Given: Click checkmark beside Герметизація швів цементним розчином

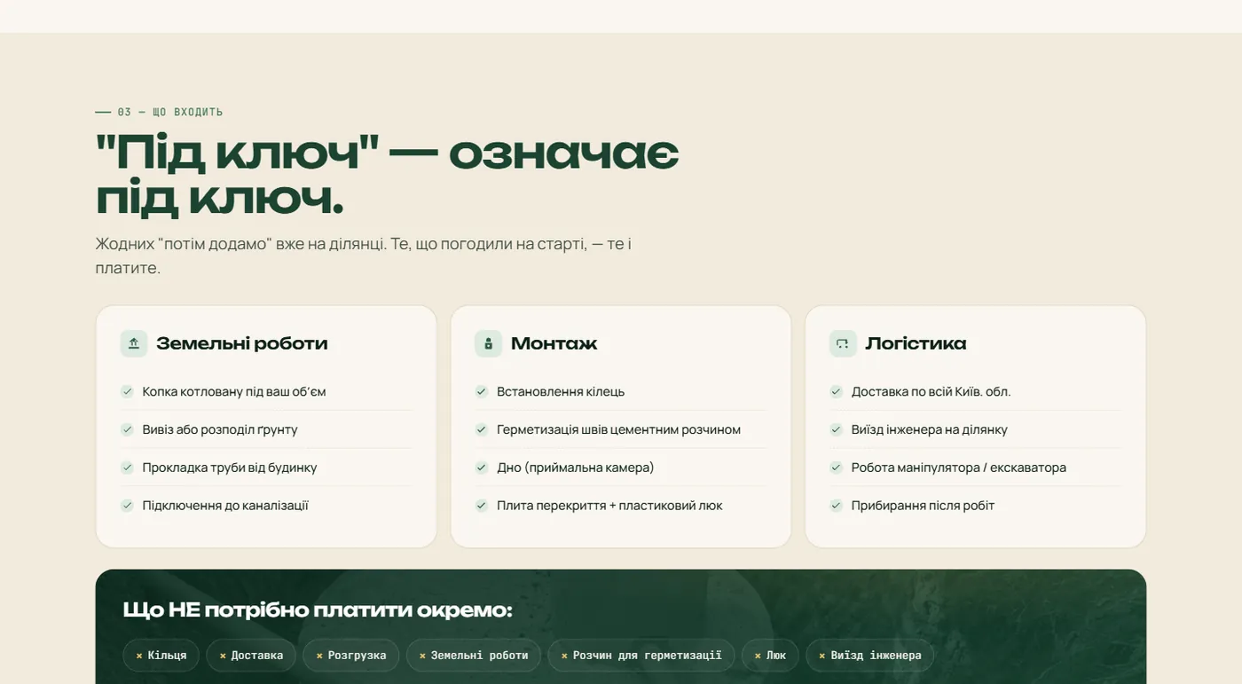Looking at the screenshot, I should (x=482, y=429).
